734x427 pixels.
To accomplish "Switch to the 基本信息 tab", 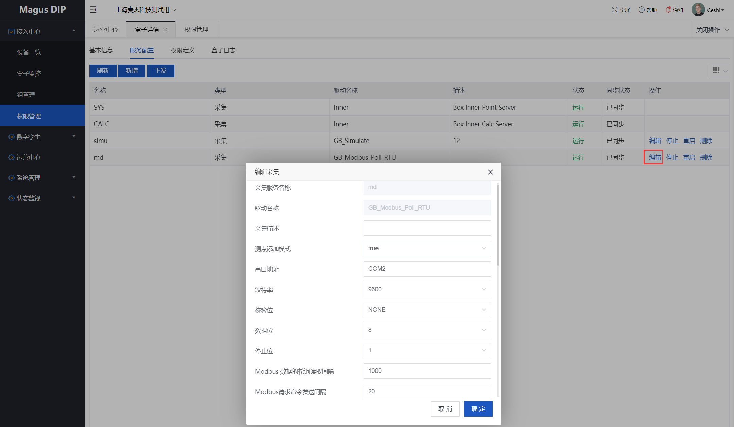I will (x=101, y=50).
